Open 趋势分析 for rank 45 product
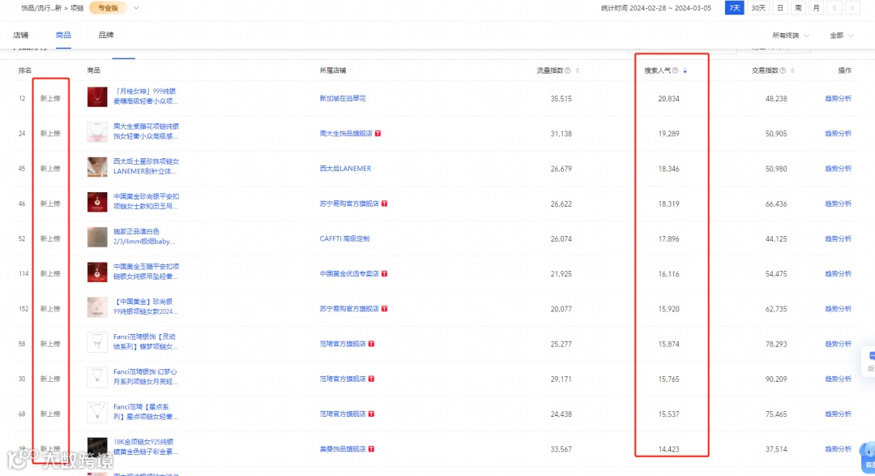Viewport: 875px width, 476px height. tap(839, 168)
